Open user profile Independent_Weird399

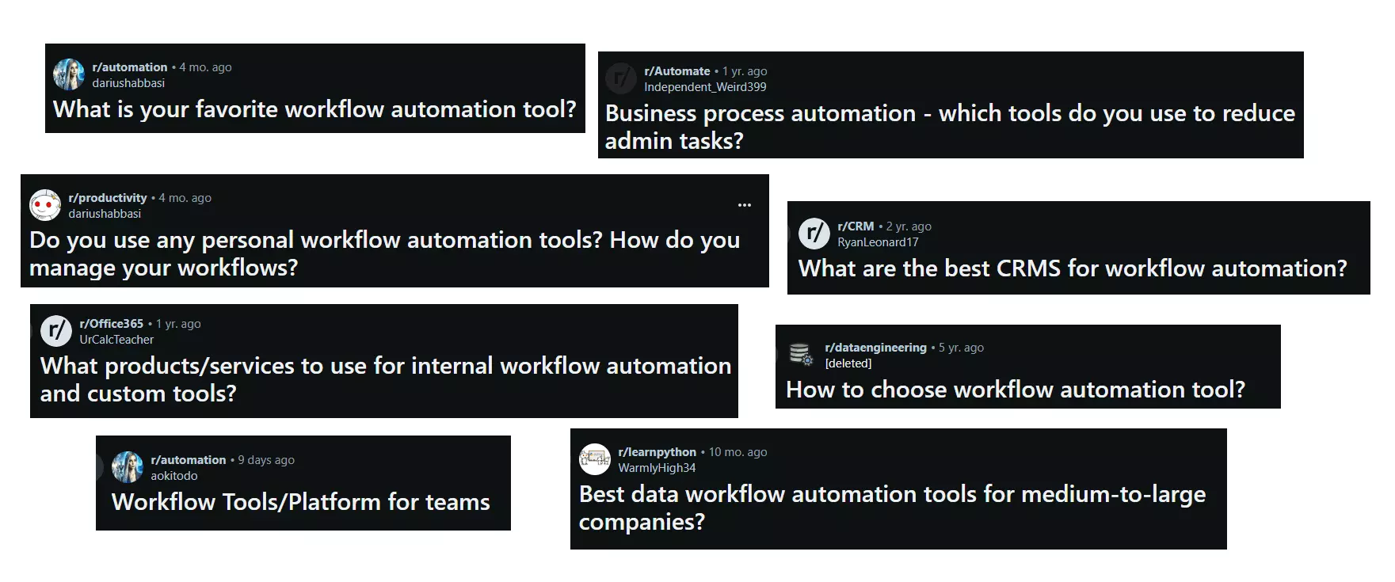coord(705,87)
